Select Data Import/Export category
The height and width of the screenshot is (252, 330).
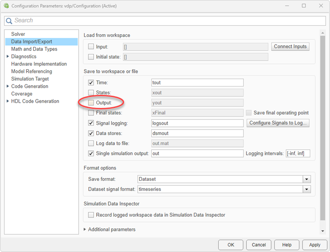41,42
